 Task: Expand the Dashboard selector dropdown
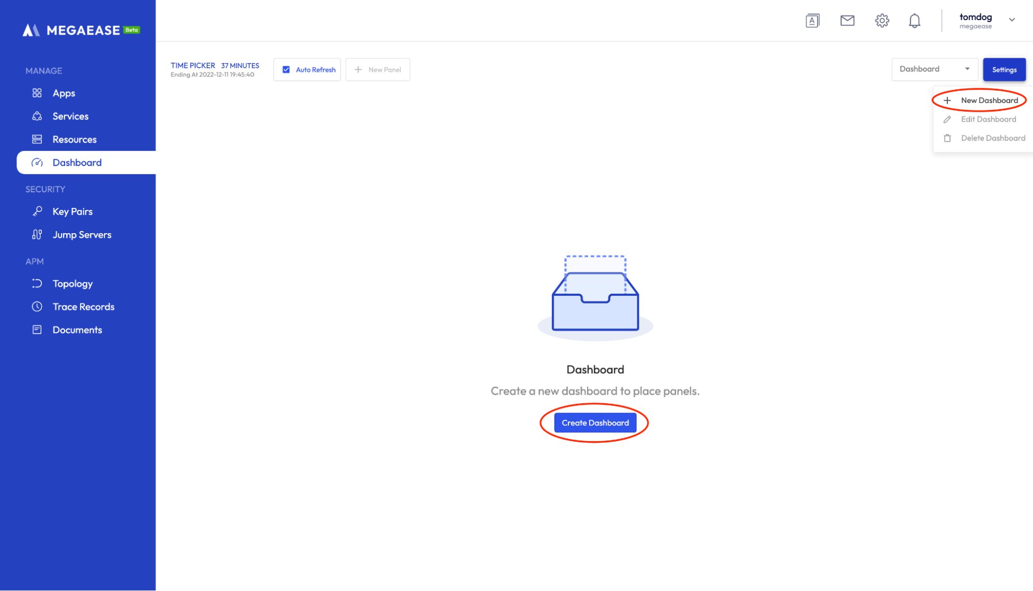(x=934, y=69)
